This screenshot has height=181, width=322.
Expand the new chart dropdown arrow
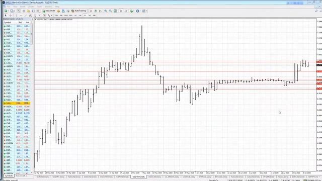(x=8, y=11)
